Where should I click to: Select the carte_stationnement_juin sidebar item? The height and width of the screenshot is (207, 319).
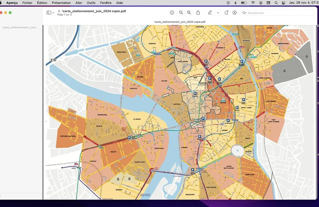(x=20, y=27)
